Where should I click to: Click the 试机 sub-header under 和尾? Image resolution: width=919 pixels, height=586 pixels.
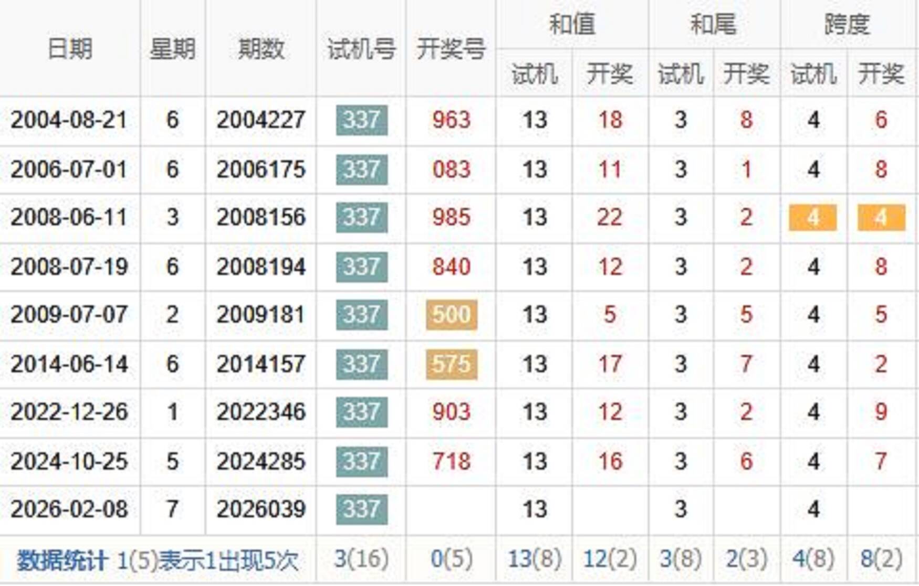click(681, 73)
